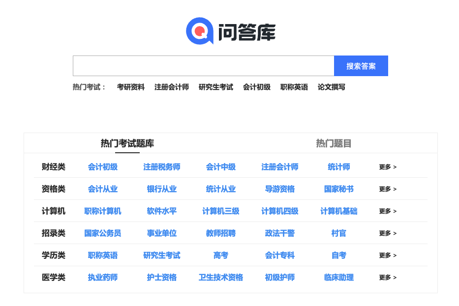Open the 考研资料 hot exam link

(x=131, y=87)
